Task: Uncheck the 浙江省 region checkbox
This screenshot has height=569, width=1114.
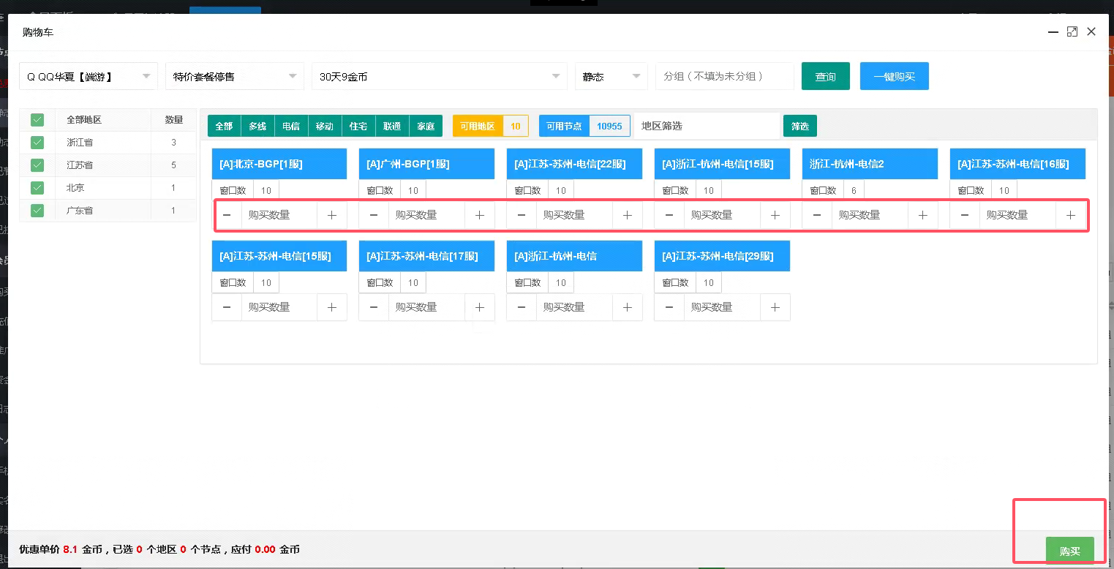Action: click(37, 143)
